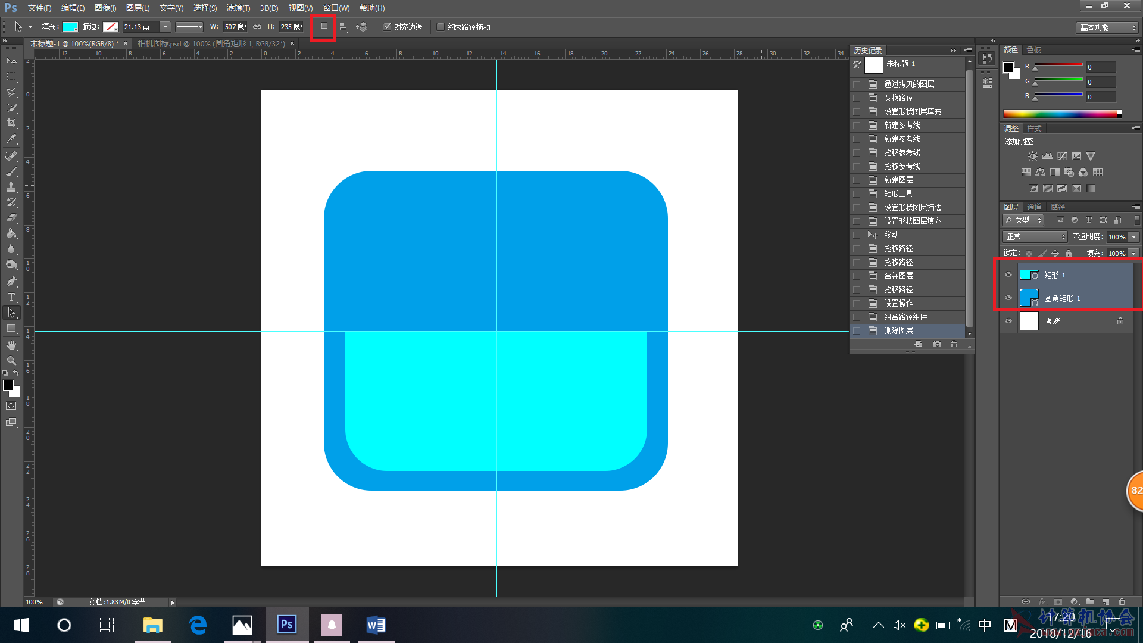The height and width of the screenshot is (643, 1143).
Task: Select the Hand tool
Action: click(x=11, y=345)
